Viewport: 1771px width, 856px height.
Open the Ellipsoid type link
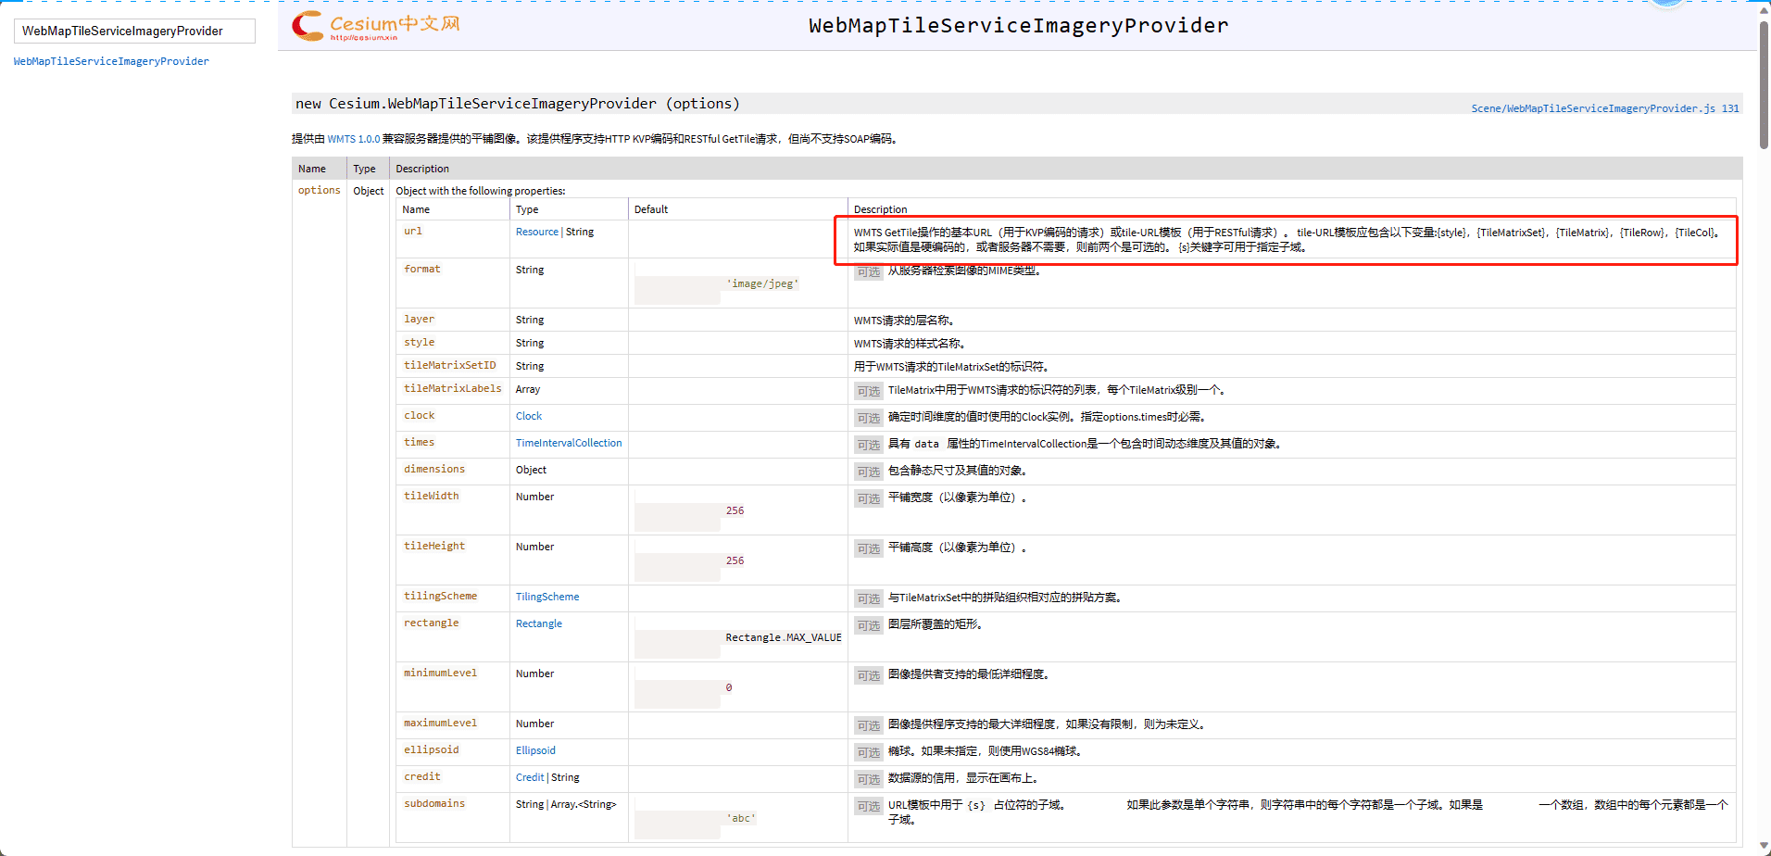[x=535, y=750]
